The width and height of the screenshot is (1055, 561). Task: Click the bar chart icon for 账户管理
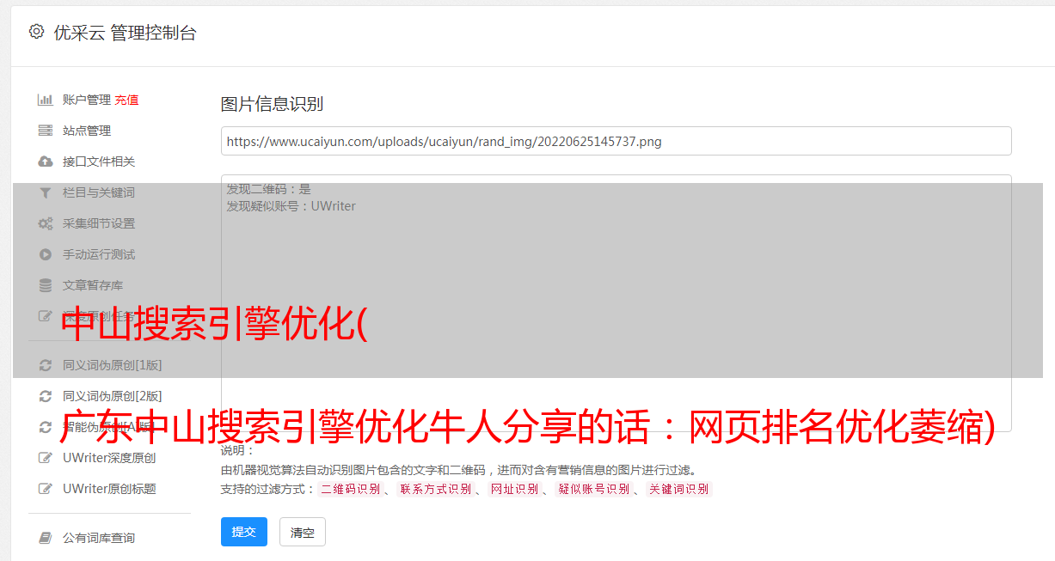(46, 100)
